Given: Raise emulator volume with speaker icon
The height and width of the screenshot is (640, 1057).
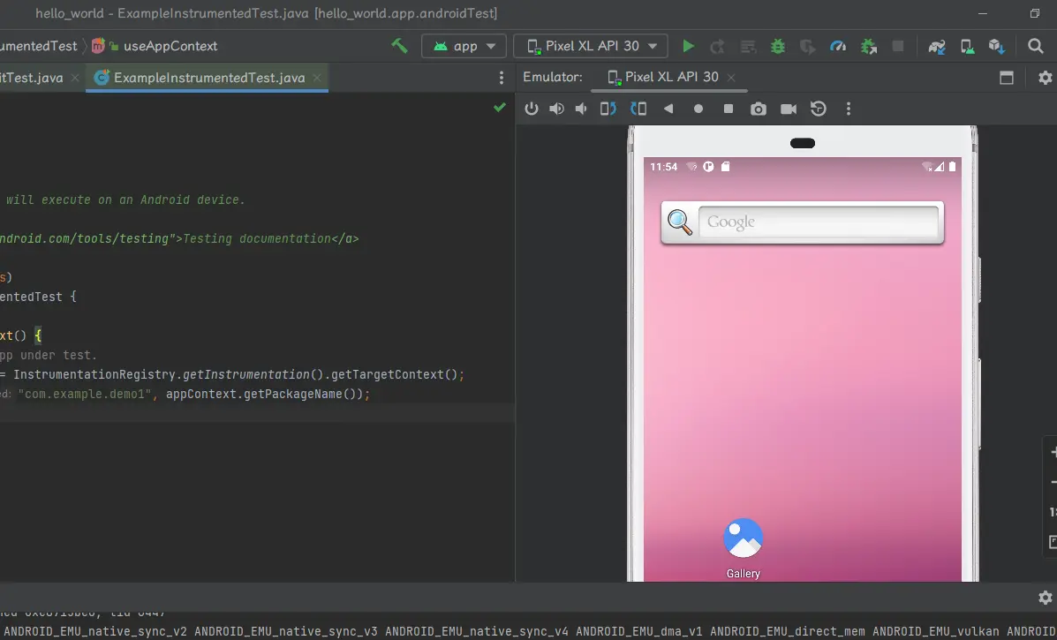Looking at the screenshot, I should [556, 109].
